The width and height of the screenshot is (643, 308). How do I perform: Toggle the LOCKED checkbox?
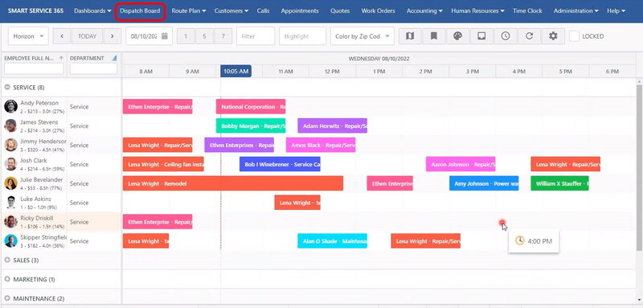(x=575, y=36)
